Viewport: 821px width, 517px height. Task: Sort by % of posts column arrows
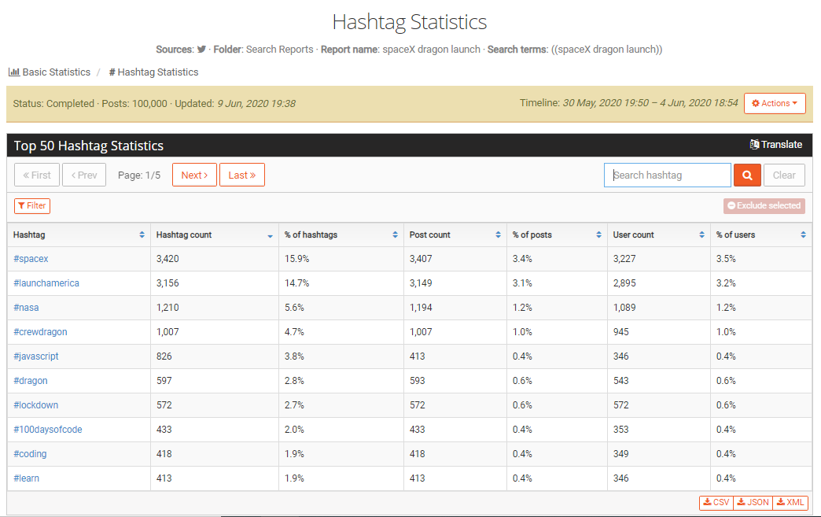click(x=598, y=234)
